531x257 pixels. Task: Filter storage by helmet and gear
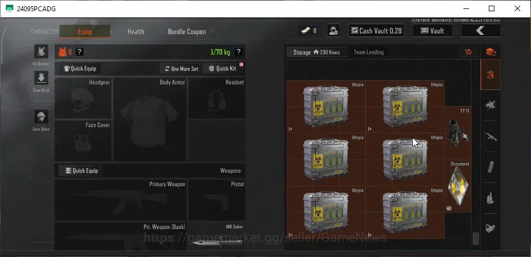coord(490,105)
